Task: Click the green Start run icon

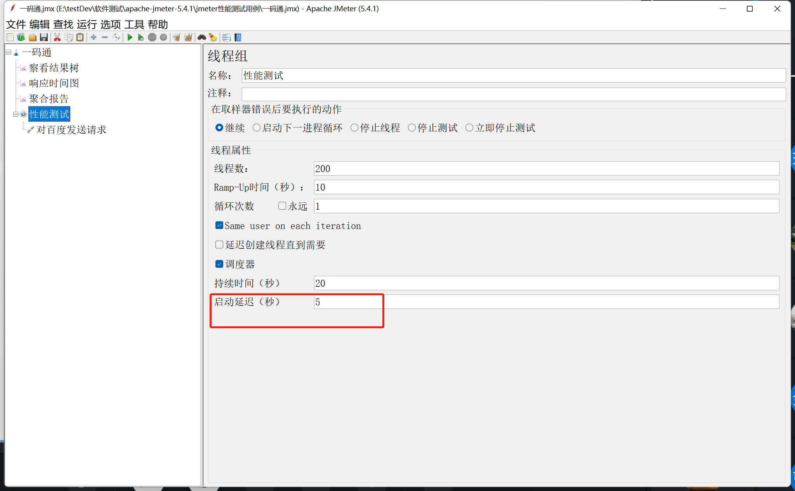Action: point(130,37)
